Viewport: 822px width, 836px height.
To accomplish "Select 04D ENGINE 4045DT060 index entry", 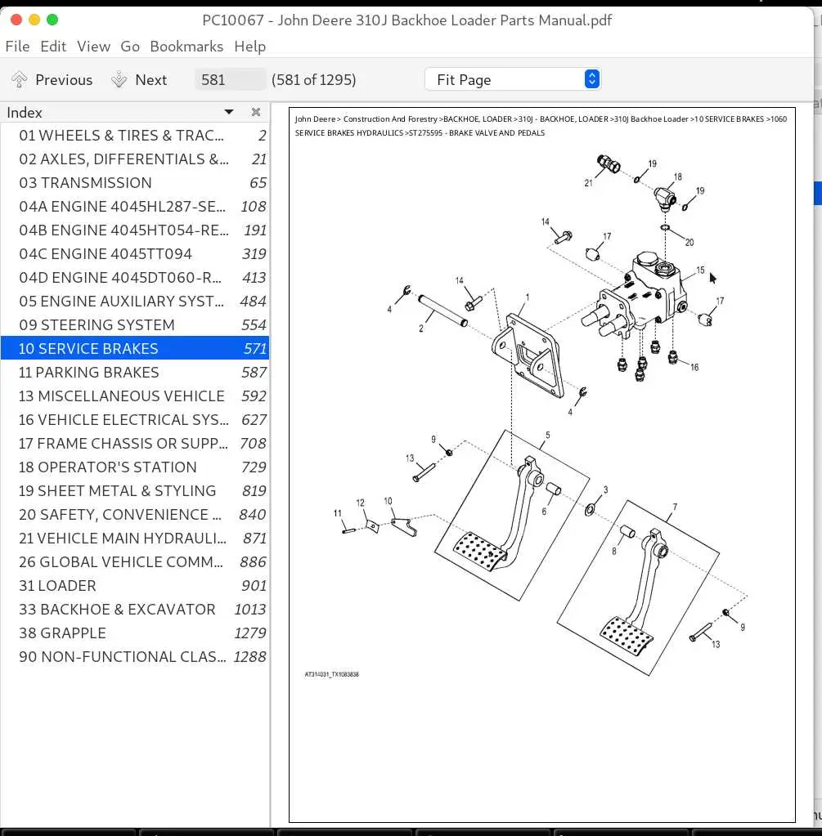I will tap(135, 278).
